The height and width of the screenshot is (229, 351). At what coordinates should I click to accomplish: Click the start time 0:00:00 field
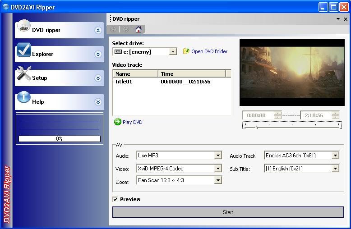(x=259, y=115)
